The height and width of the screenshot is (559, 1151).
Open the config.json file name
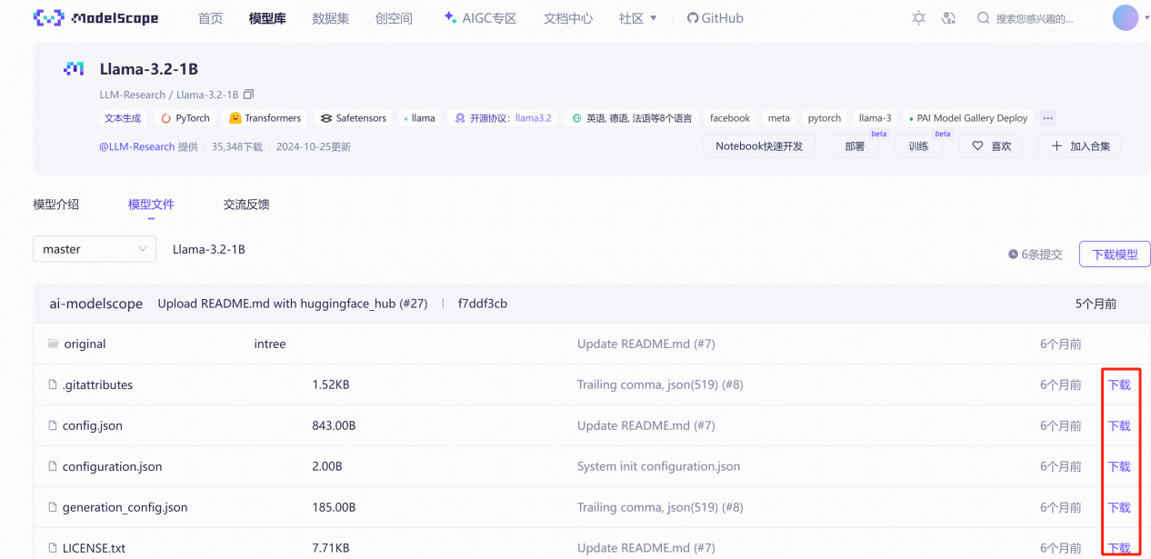tap(92, 425)
